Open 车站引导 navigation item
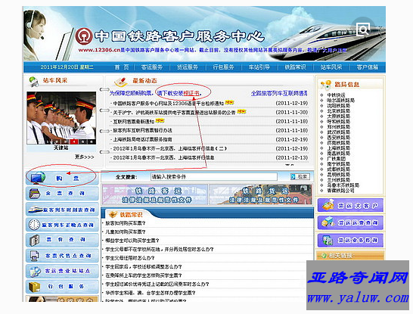 pos(259,67)
